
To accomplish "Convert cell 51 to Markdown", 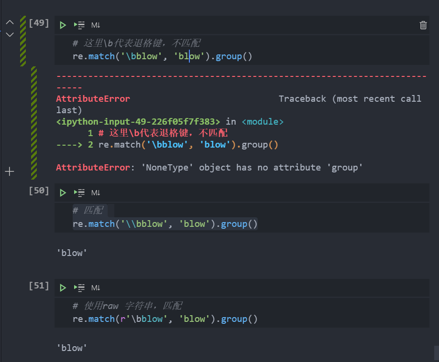I will pos(96,287).
